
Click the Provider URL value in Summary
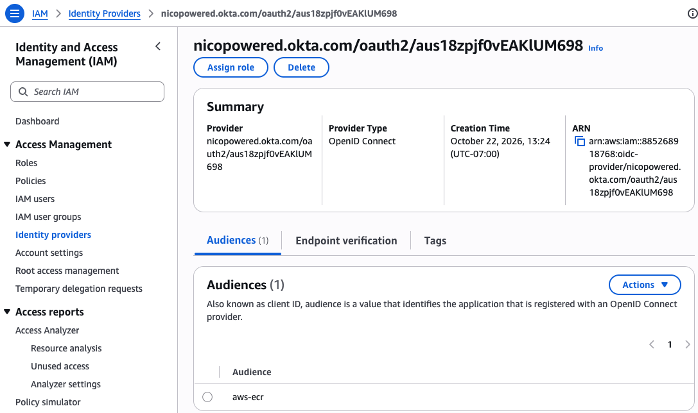[x=259, y=154]
